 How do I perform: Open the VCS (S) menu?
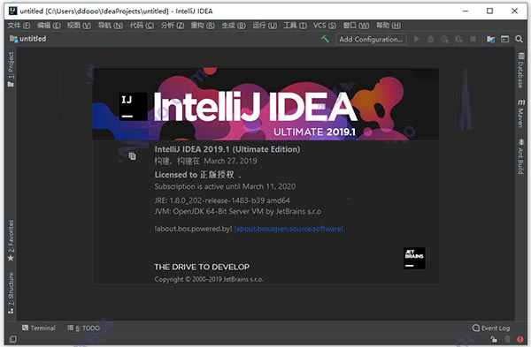tap(325, 26)
